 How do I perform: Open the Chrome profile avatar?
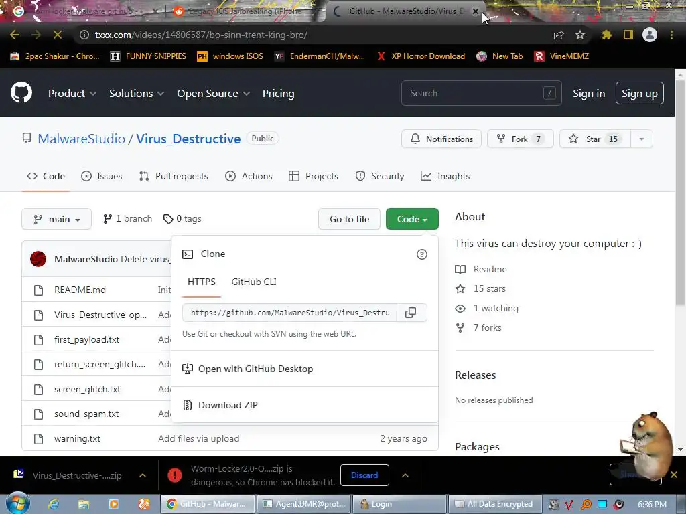pos(650,35)
